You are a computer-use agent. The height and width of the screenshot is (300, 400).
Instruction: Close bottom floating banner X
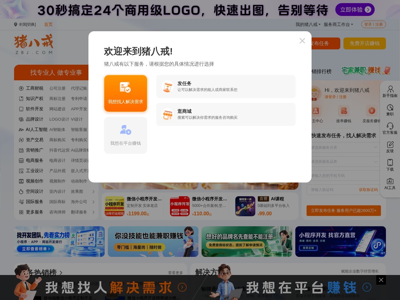381,280
